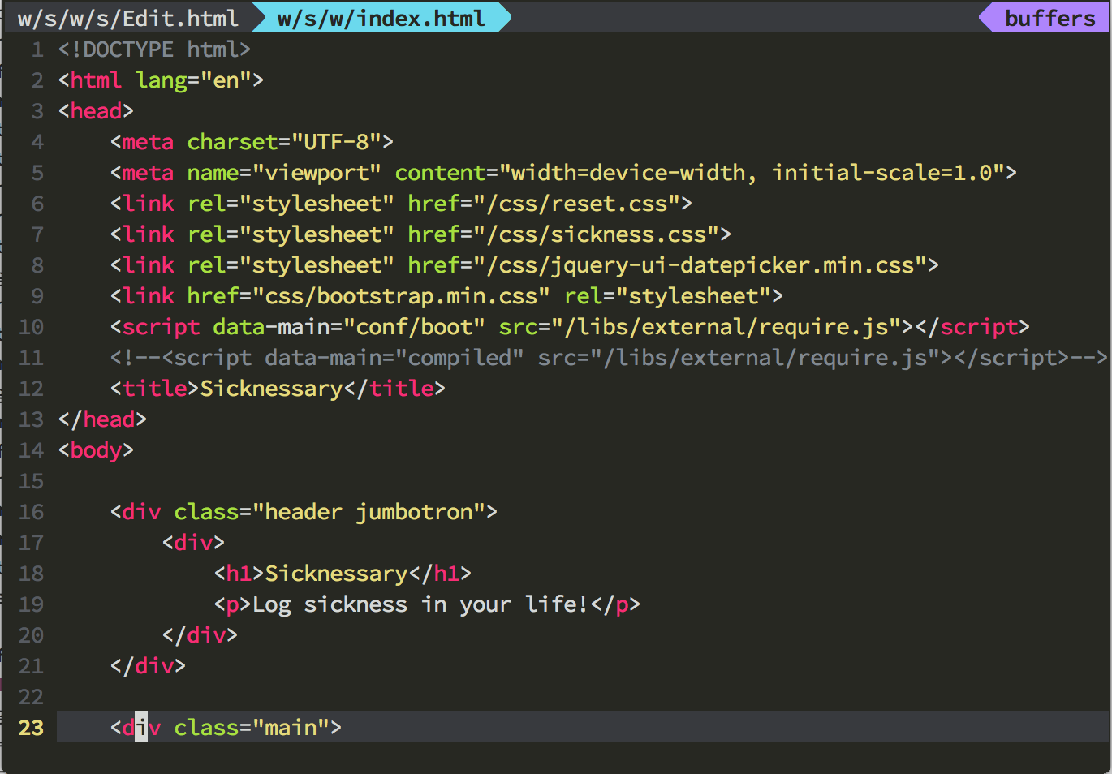Click the data-main="conf/boot" attribute

point(349,327)
